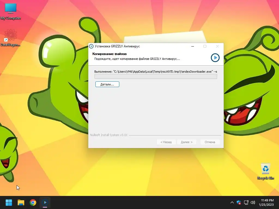Click the Детали... button
This screenshot has height=209, width=279.
pyautogui.click(x=107, y=84)
